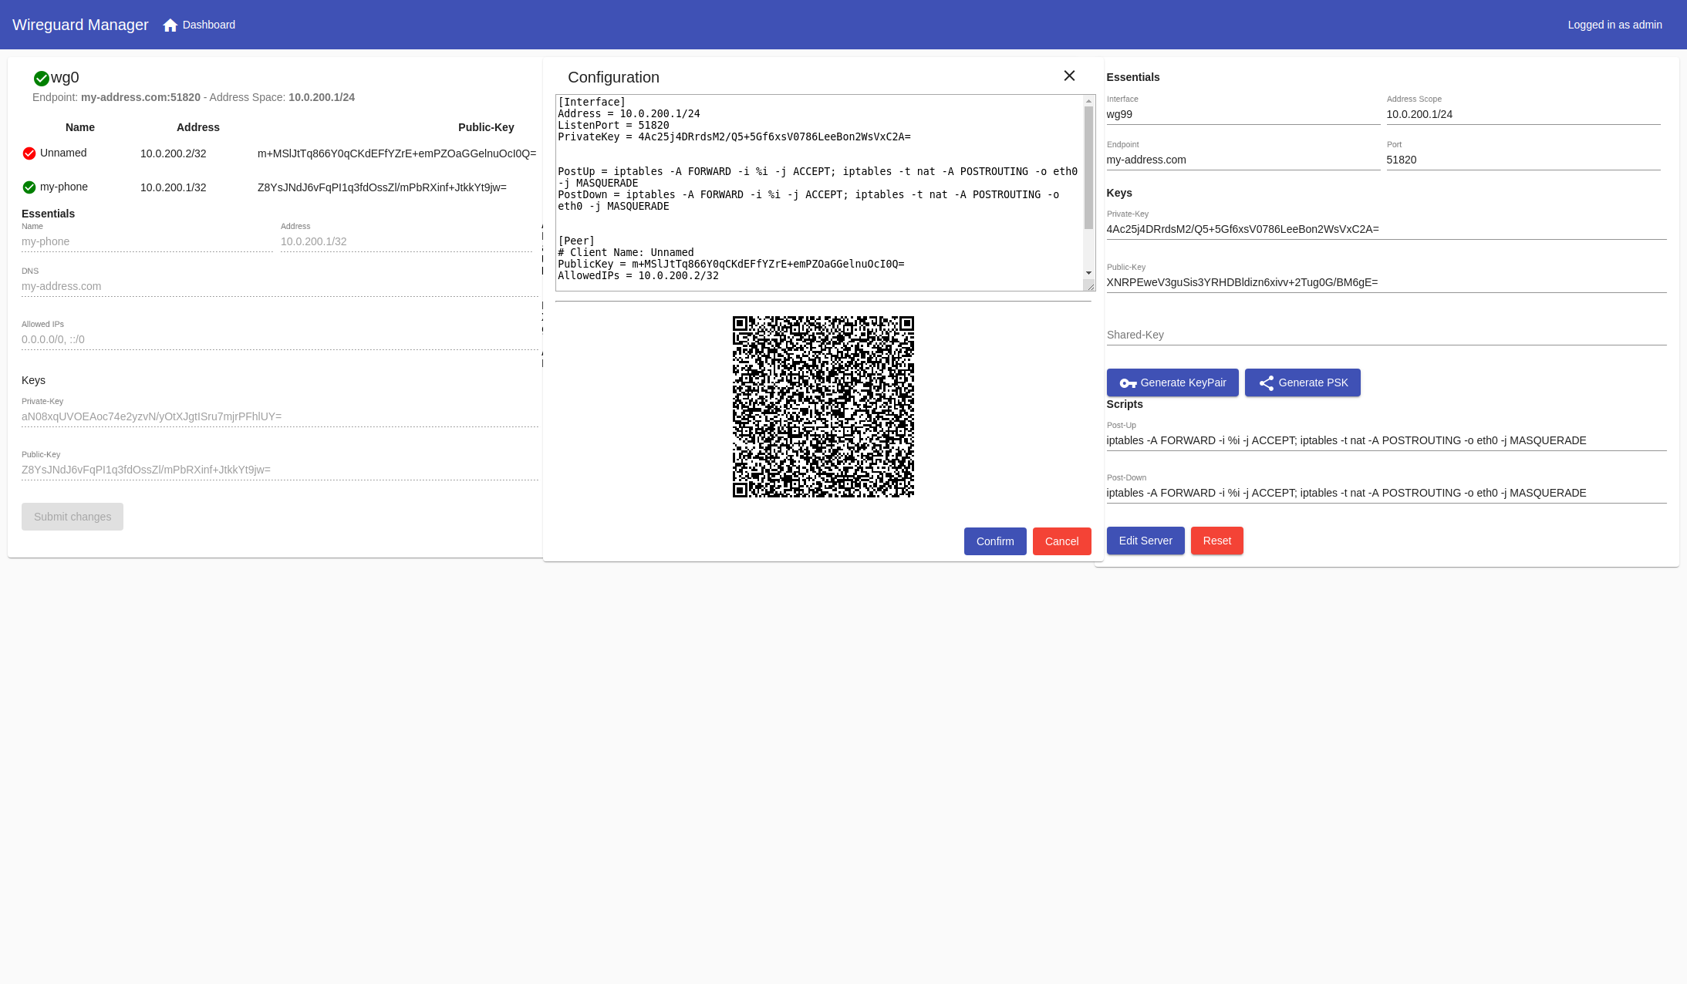
Task: Click the red status icon for Unnamed peer
Action: tap(29, 153)
